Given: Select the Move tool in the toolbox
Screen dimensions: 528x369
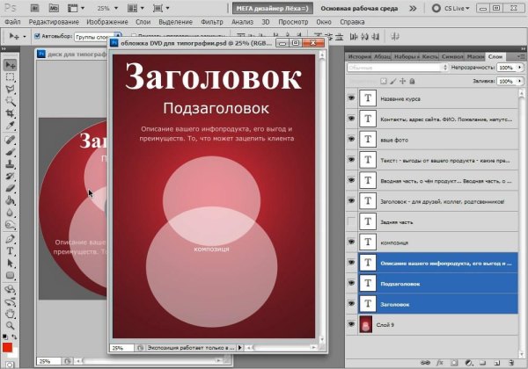Looking at the screenshot, I should click(10, 65).
